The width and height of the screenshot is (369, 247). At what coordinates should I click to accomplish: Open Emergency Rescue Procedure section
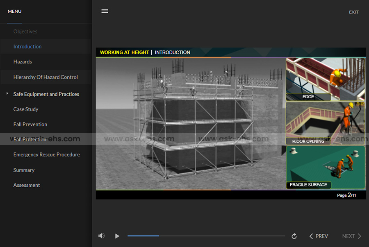pyautogui.click(x=46, y=155)
